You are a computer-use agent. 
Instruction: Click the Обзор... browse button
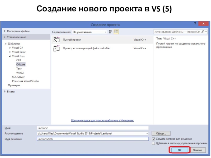coord(161,134)
